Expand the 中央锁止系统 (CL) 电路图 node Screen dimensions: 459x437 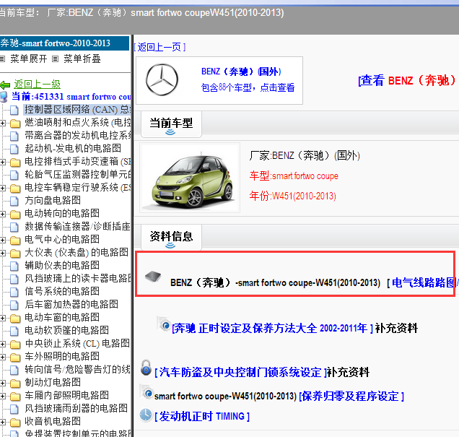(3, 344)
